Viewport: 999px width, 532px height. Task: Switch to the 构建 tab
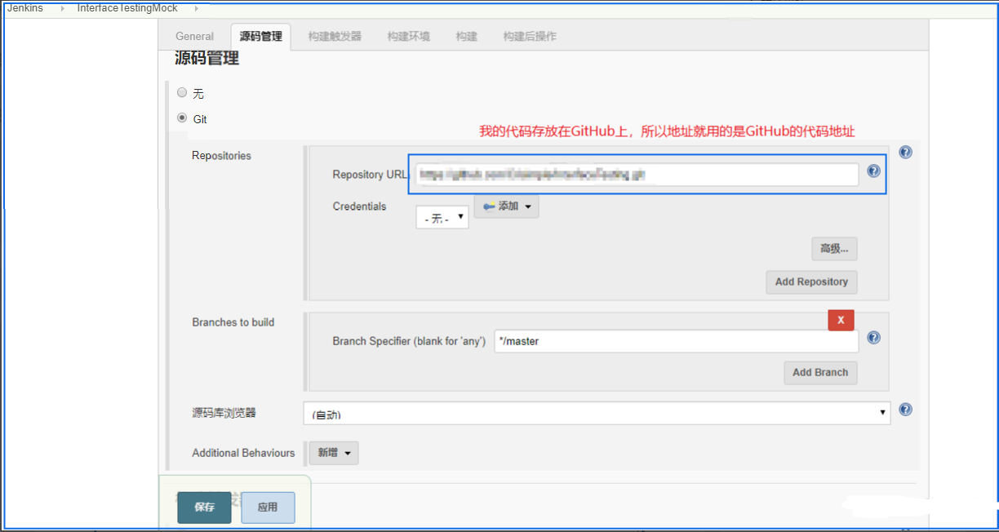pos(467,36)
